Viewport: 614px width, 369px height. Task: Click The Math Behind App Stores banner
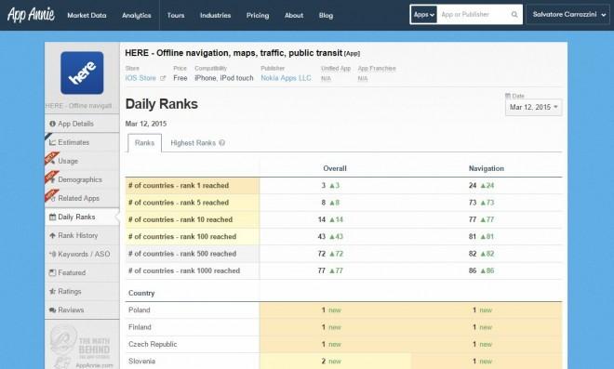(x=82, y=347)
